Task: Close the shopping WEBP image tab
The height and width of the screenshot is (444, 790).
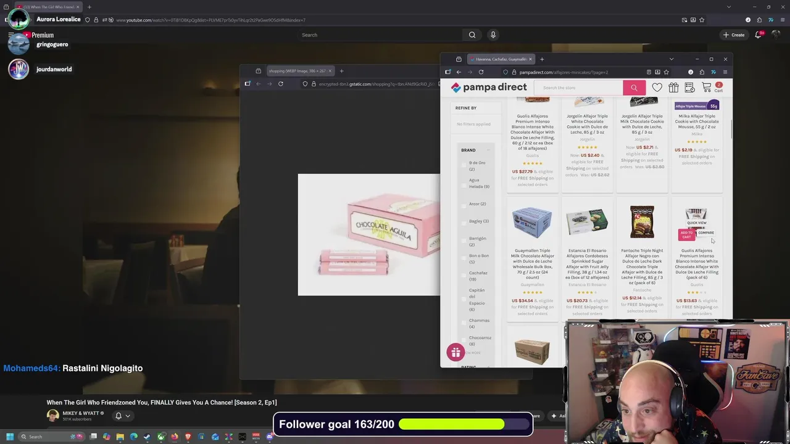Action: [330, 71]
